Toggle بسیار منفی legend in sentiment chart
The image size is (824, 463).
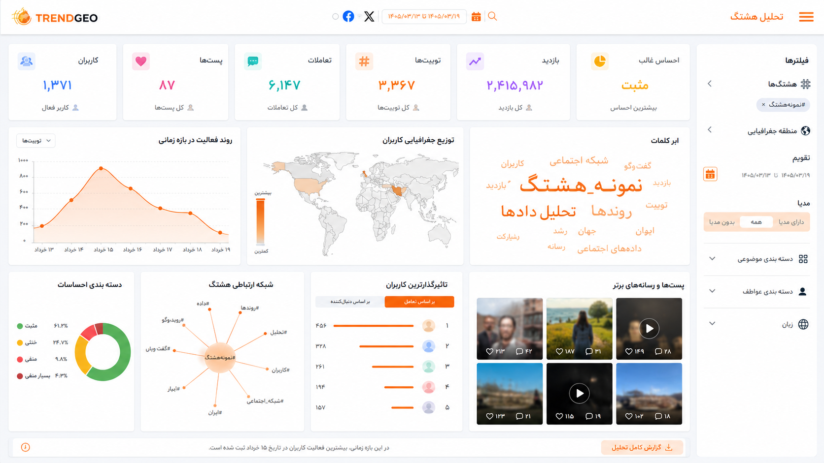[x=34, y=376]
